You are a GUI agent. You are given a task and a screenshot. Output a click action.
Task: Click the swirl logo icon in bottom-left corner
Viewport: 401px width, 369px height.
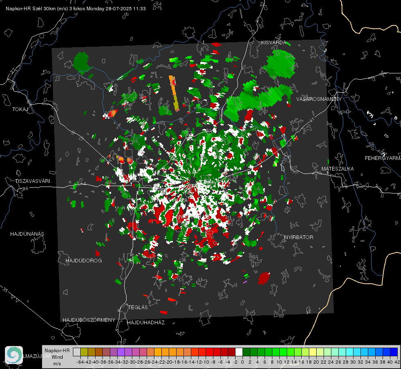pyautogui.click(x=14, y=355)
